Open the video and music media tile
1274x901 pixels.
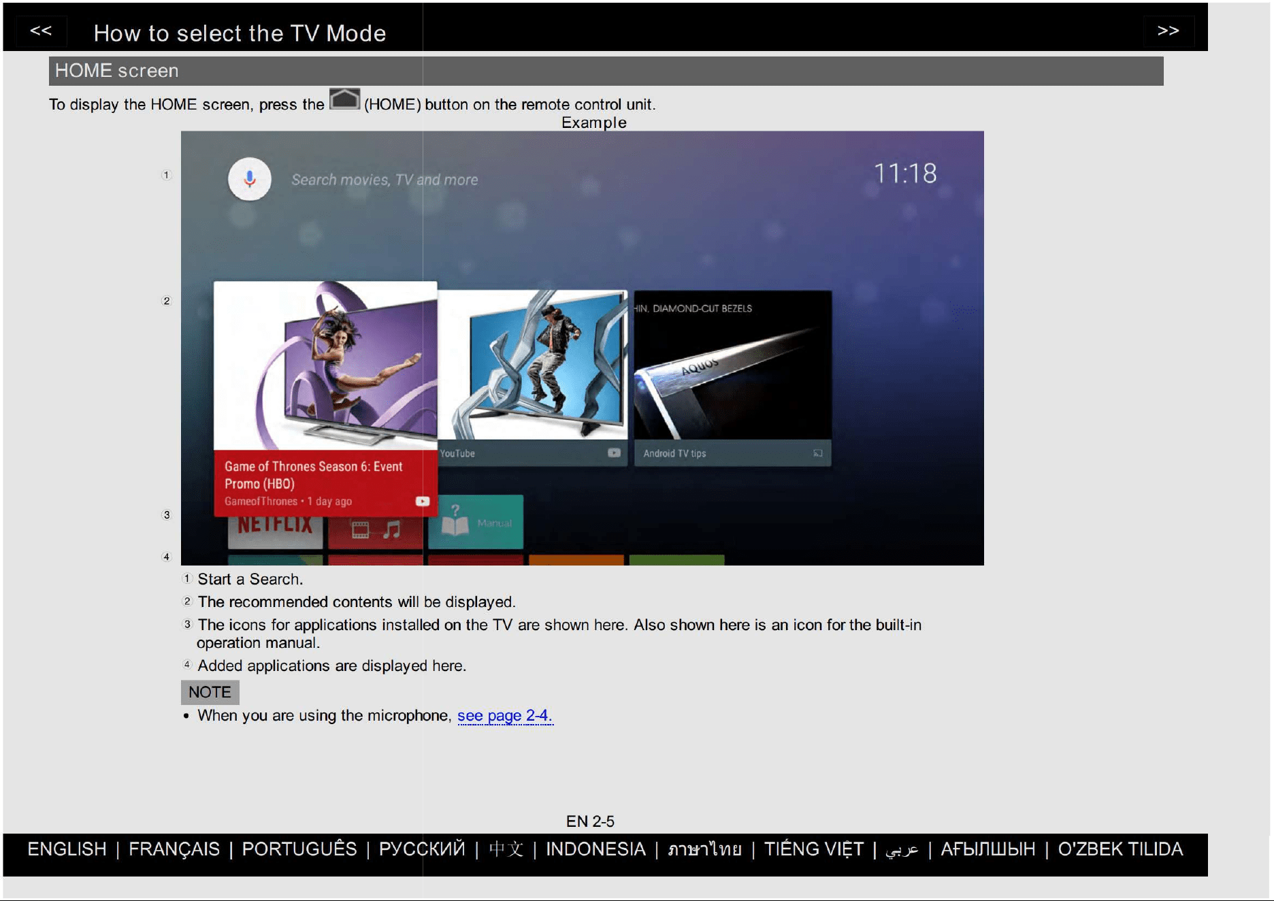pyautogui.click(x=376, y=531)
